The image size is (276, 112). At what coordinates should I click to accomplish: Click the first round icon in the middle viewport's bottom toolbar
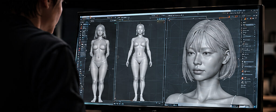(115, 104)
